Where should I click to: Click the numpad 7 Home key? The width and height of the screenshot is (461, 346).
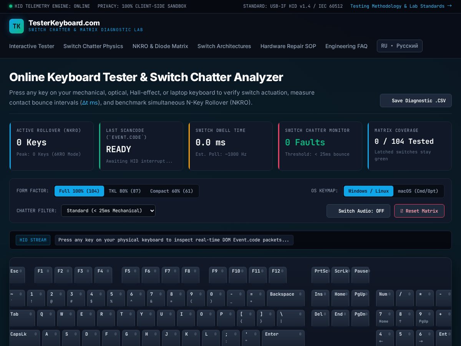pos(385,318)
